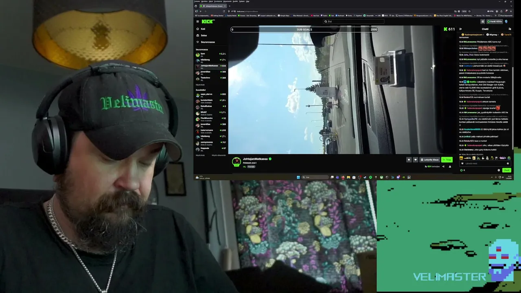Viewport: 521px width, 293px height.
Task: Share the stream with the share icon
Action: 443,166
